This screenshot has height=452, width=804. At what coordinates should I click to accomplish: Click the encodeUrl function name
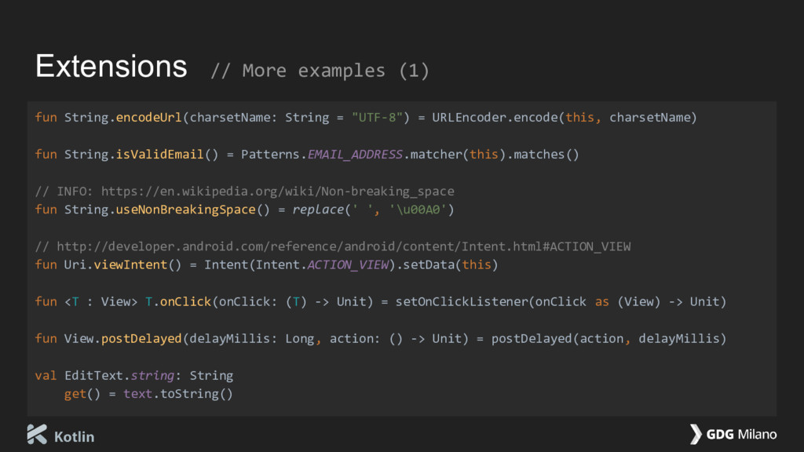(x=148, y=118)
